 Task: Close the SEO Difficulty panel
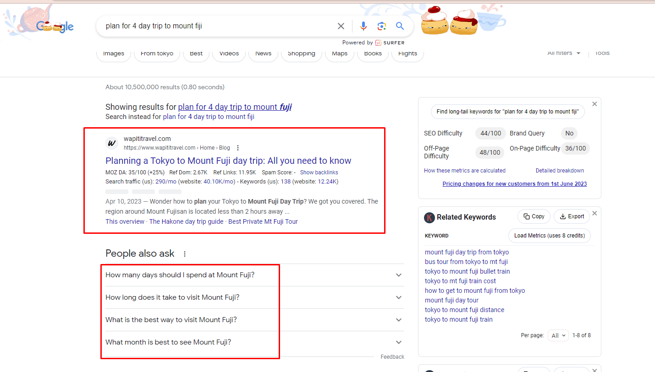click(594, 104)
